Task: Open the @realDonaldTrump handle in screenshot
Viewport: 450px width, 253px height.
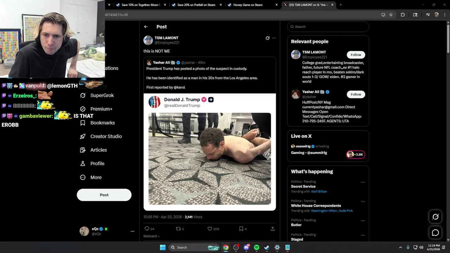Action: click(x=182, y=105)
